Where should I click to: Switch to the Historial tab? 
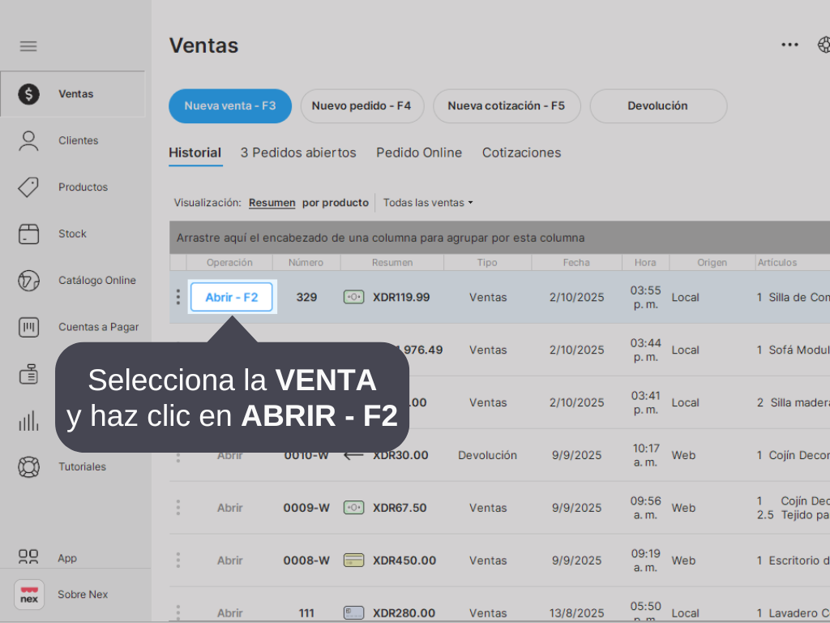click(195, 153)
